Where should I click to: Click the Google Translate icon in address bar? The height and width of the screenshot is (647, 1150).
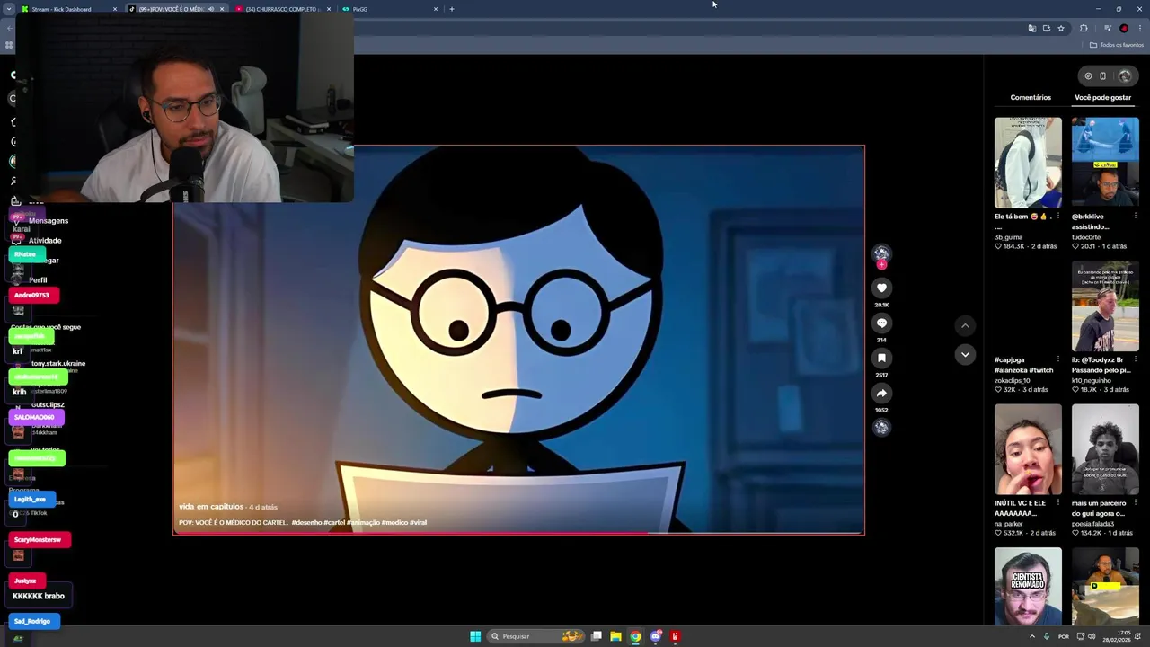1031,28
